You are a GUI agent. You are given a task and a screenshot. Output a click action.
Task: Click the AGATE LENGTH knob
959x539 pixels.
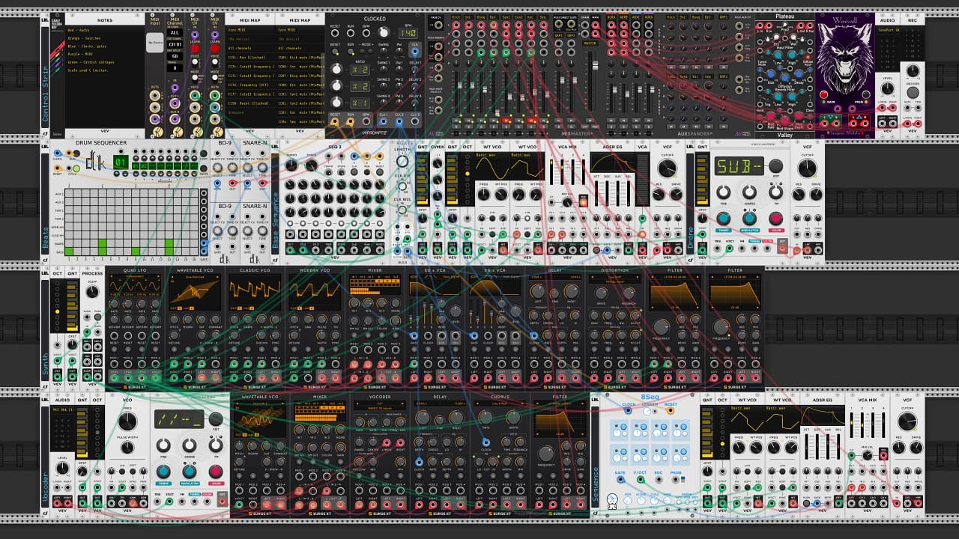[x=402, y=161]
